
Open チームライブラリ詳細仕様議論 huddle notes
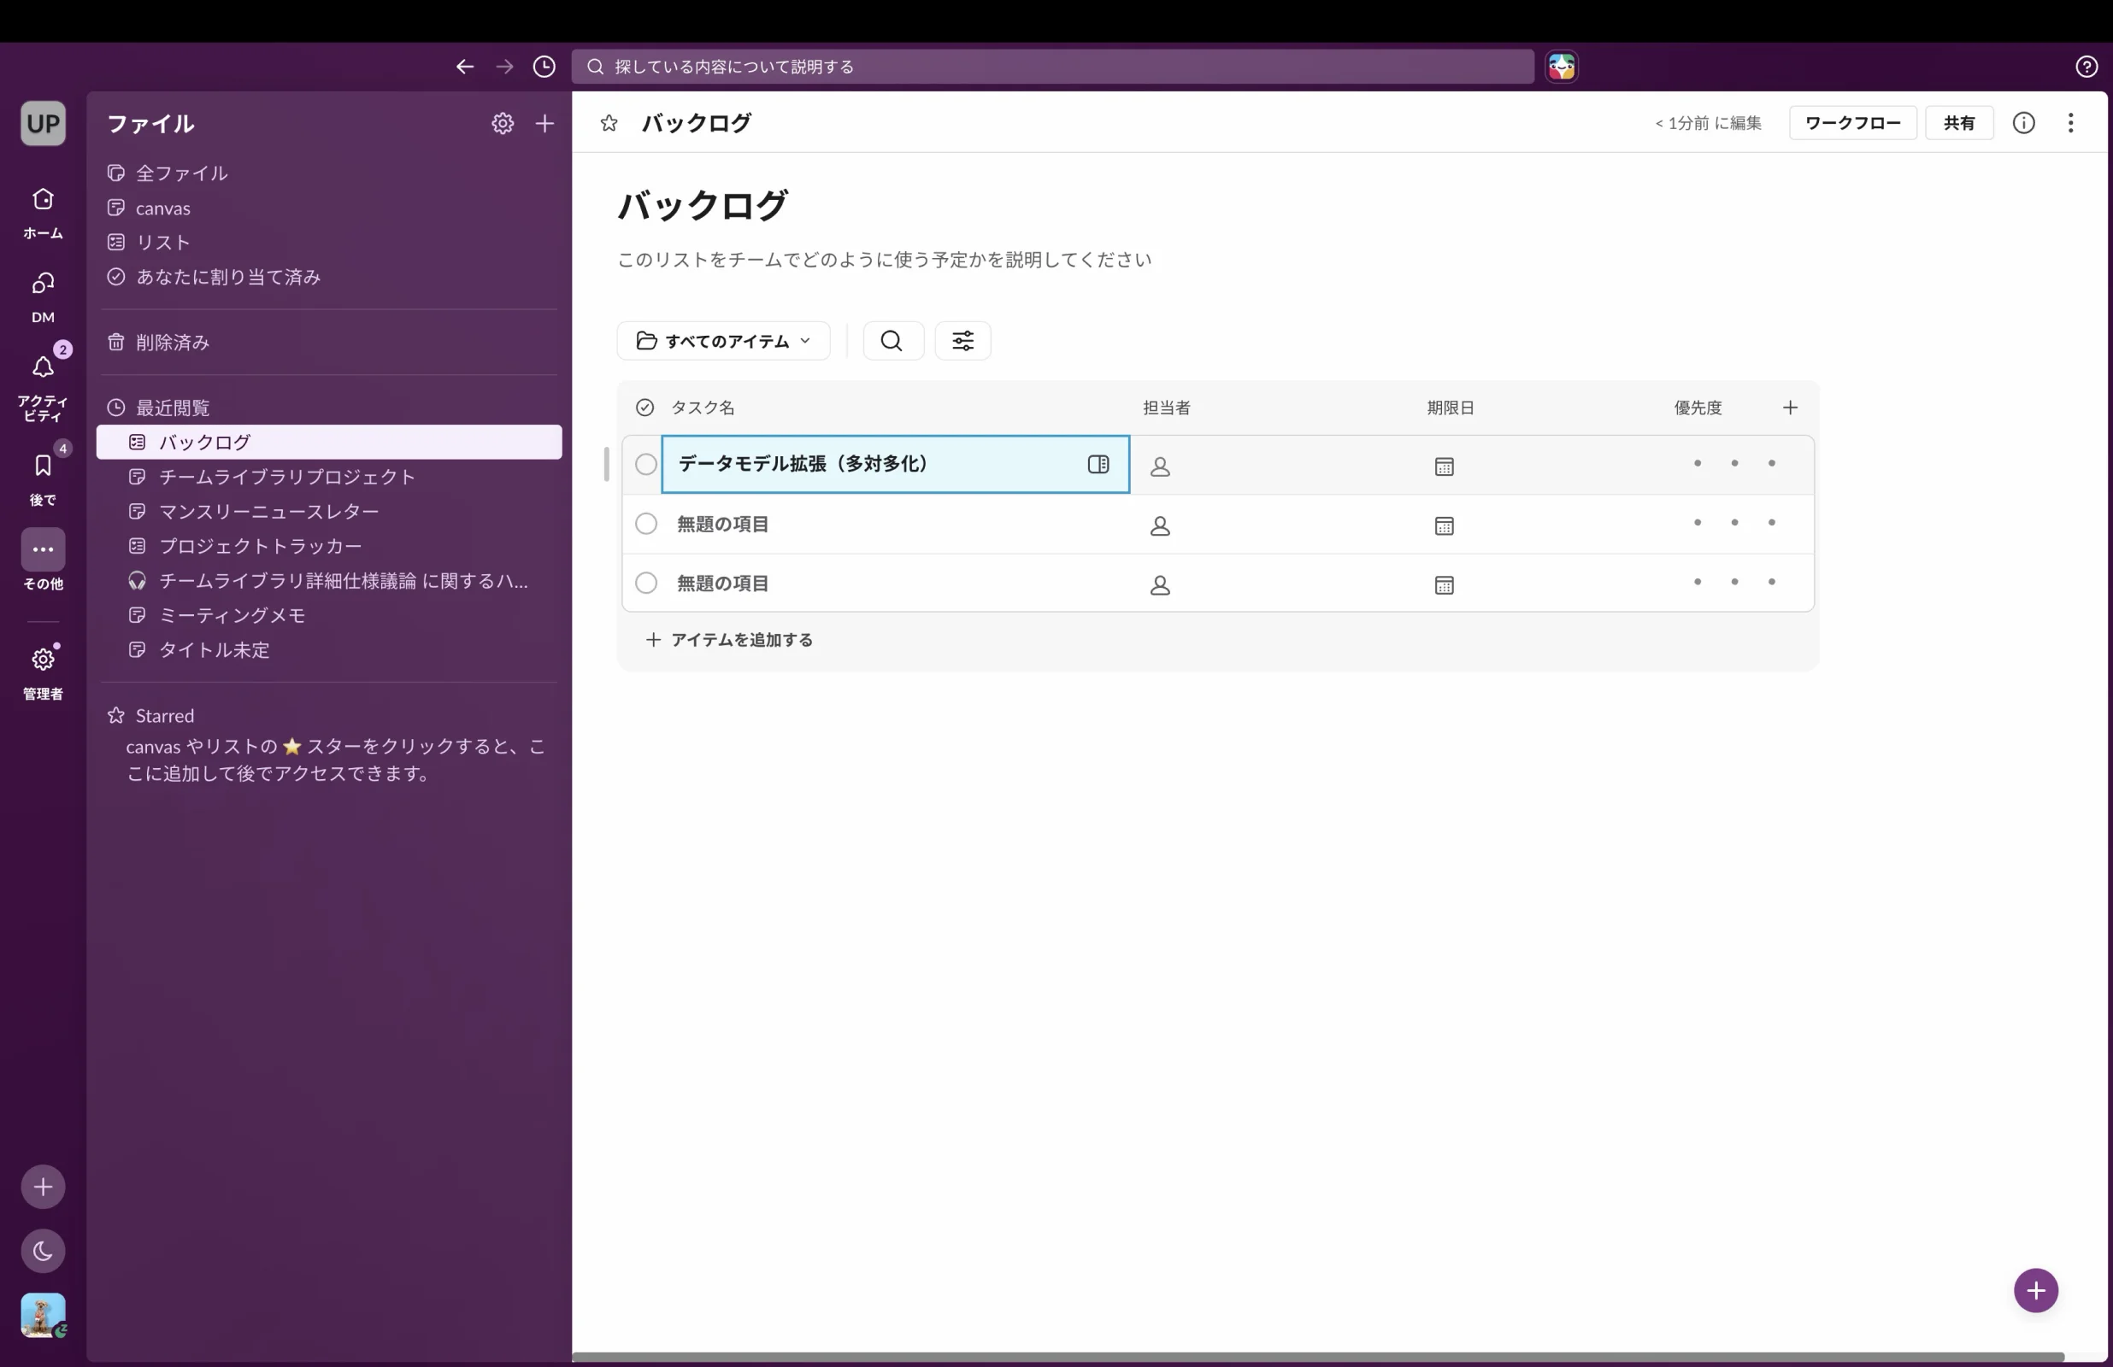[328, 580]
